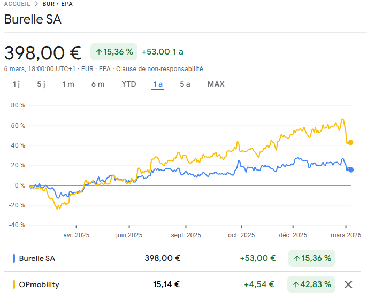Image resolution: width=367 pixels, height=293 pixels.
Task: Remove OPmobility comparison with X icon
Action: click(x=348, y=284)
